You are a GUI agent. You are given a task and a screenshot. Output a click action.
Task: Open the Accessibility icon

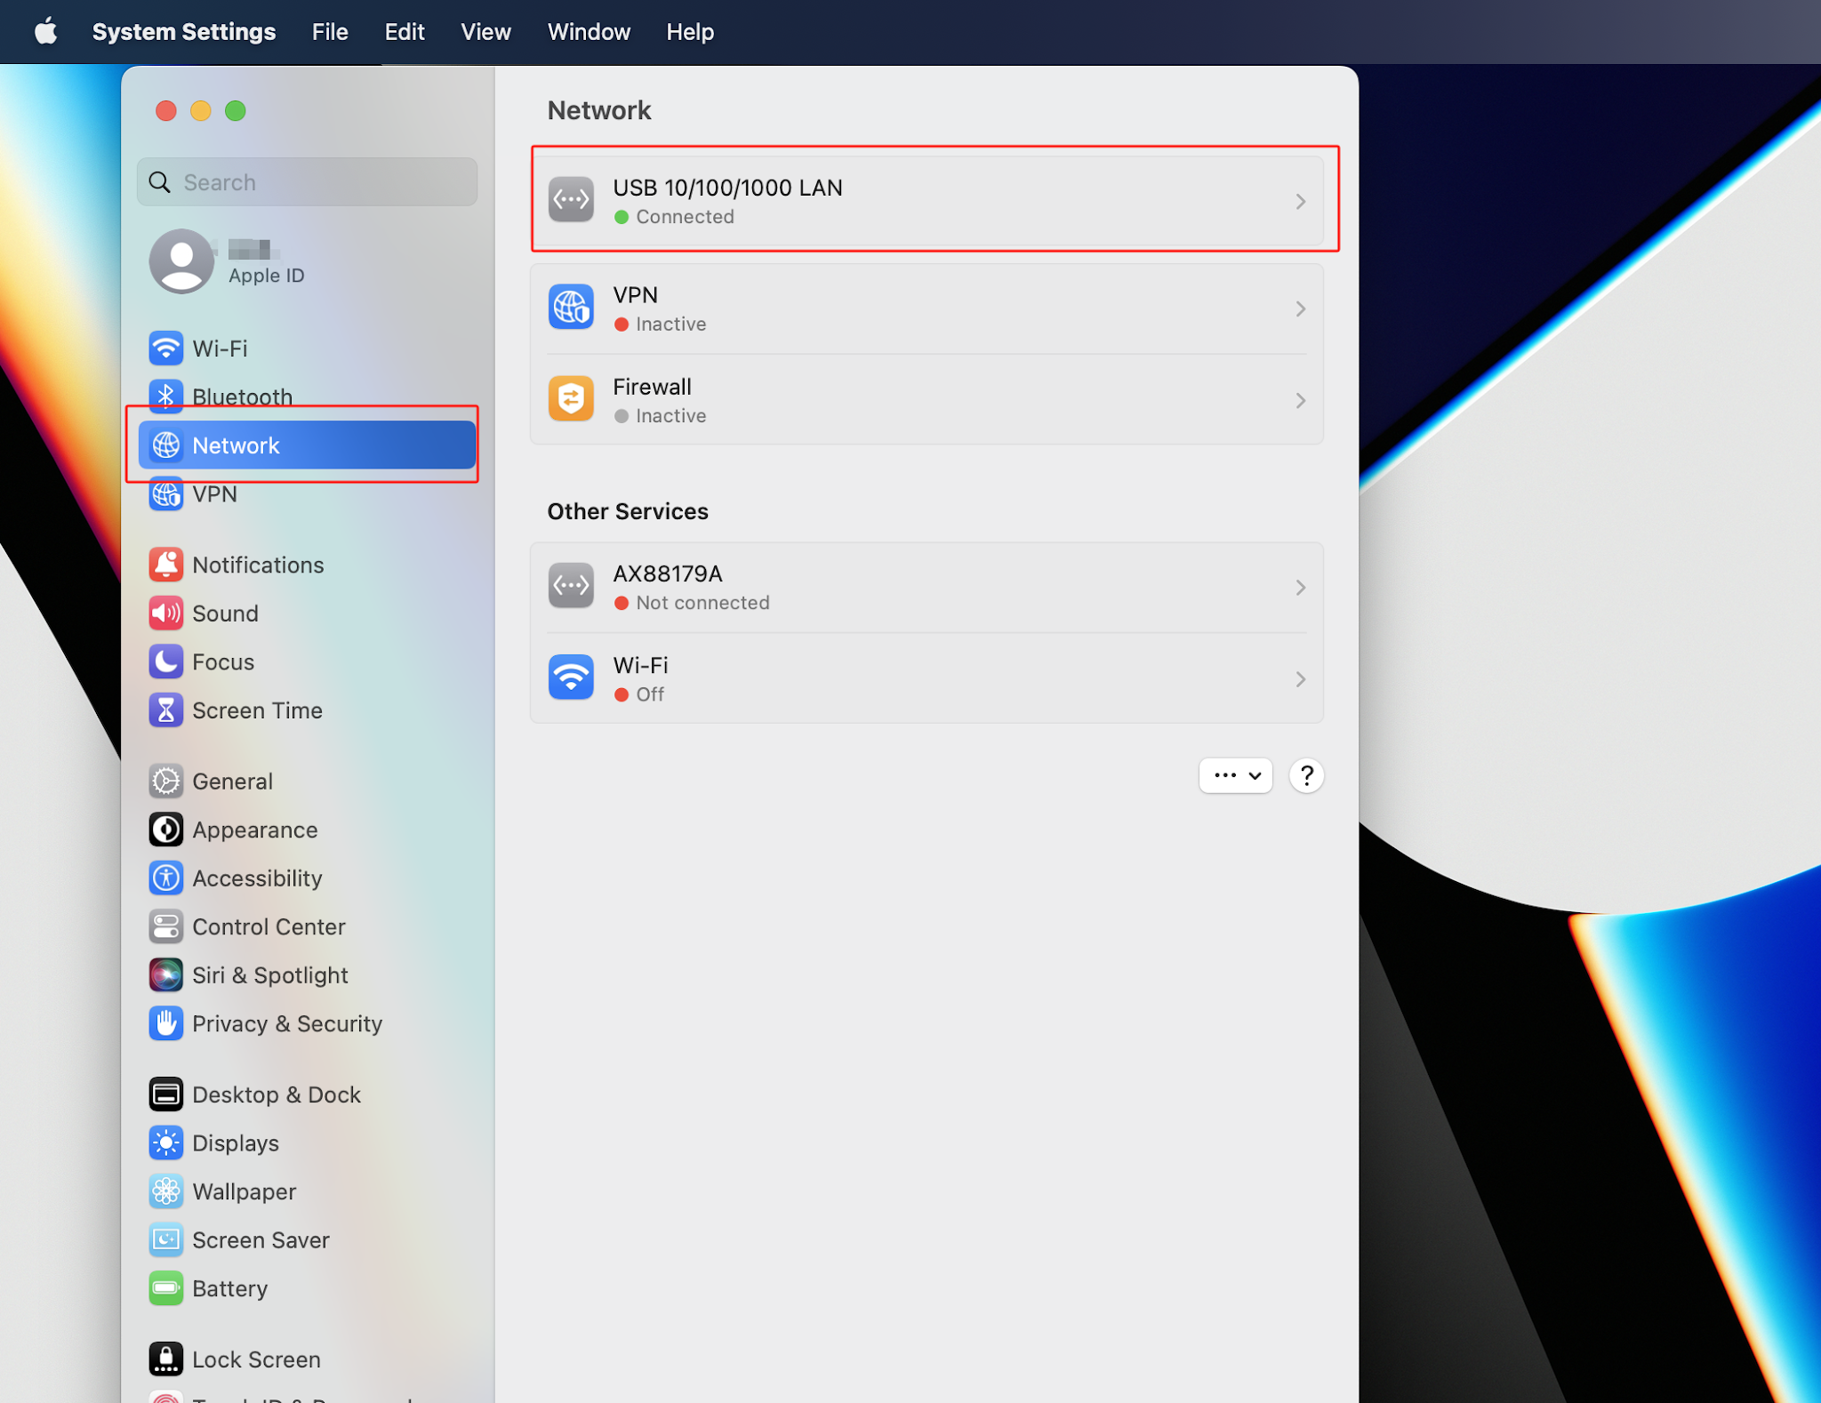pos(166,878)
